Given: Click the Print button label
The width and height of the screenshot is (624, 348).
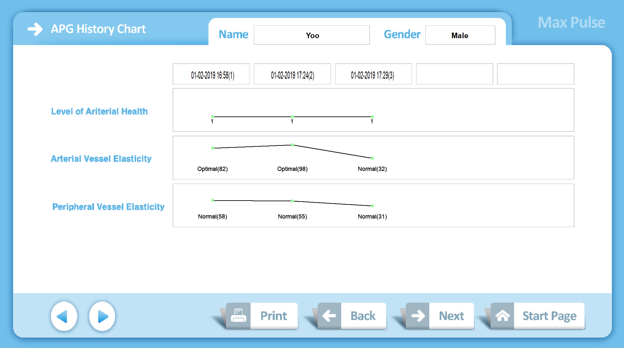Looking at the screenshot, I should coord(274,316).
